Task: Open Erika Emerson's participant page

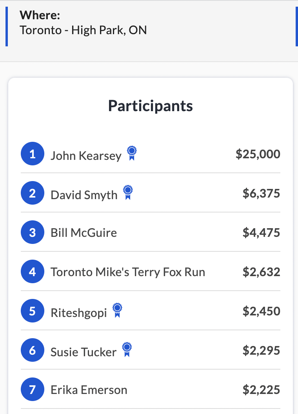Action: coord(89,390)
